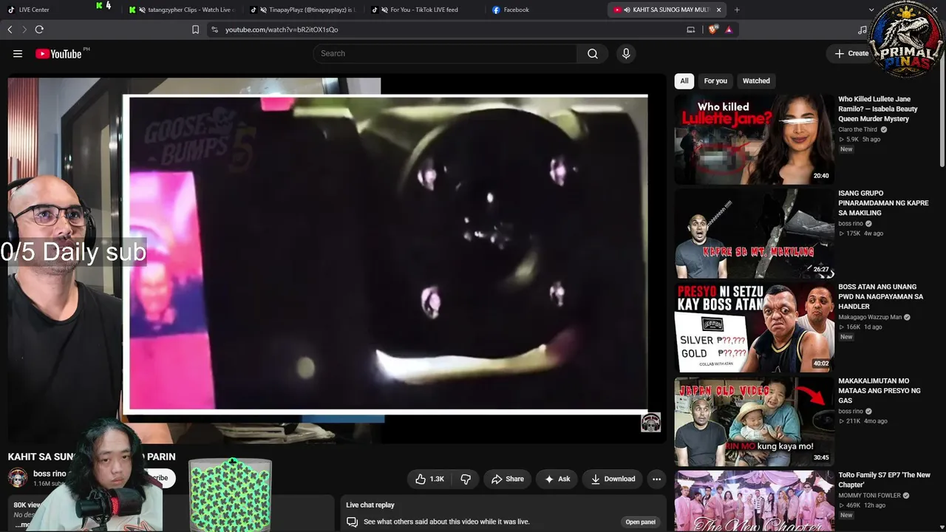Select the For you filter chip
946x532 pixels.
point(715,81)
